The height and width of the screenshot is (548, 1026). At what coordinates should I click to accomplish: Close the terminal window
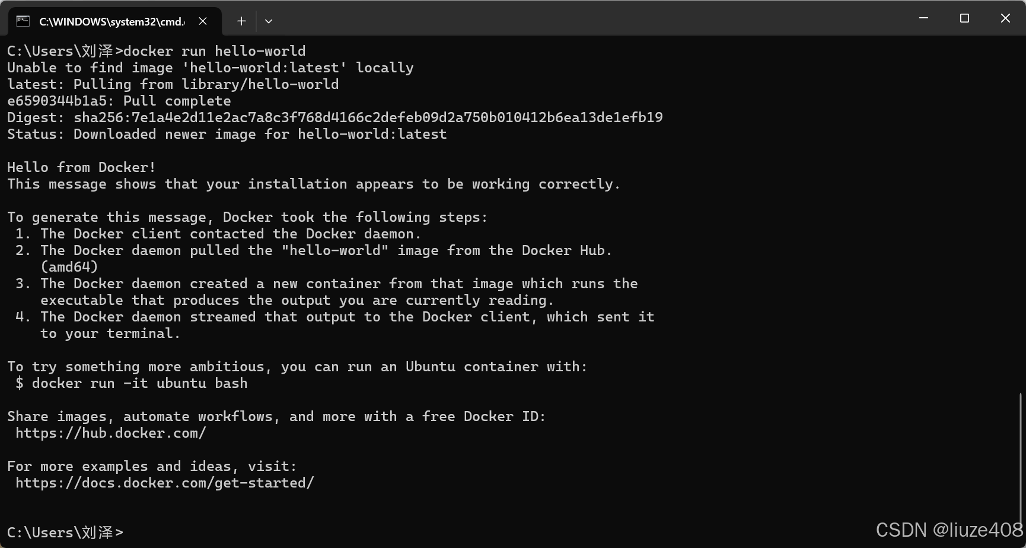[1005, 18]
